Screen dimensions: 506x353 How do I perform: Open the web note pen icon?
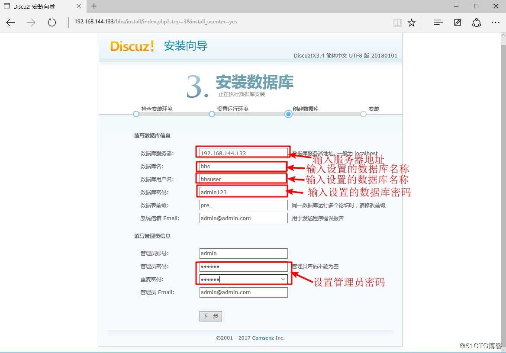[x=457, y=22]
